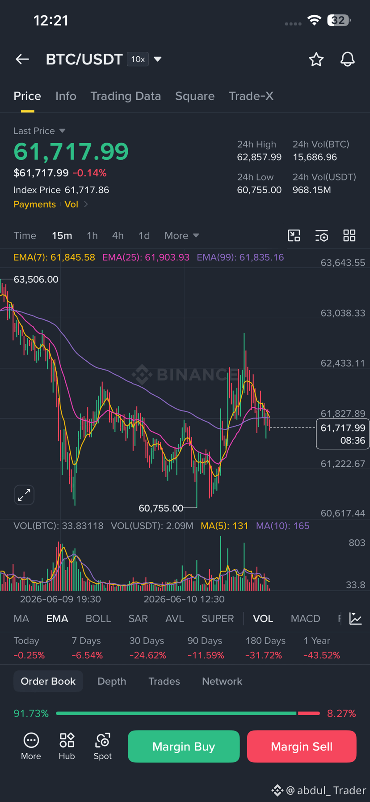The height and width of the screenshot is (802, 370).
Task: Tap the buy/sell ratio bar
Action: pyautogui.click(x=188, y=713)
